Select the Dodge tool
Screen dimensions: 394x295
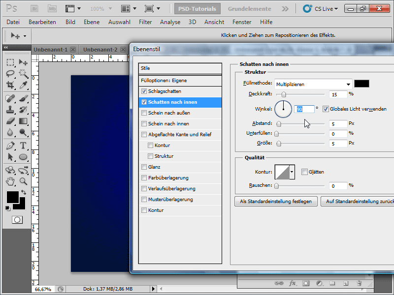(x=23, y=132)
